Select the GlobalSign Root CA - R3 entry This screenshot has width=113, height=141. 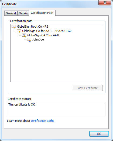(33, 27)
